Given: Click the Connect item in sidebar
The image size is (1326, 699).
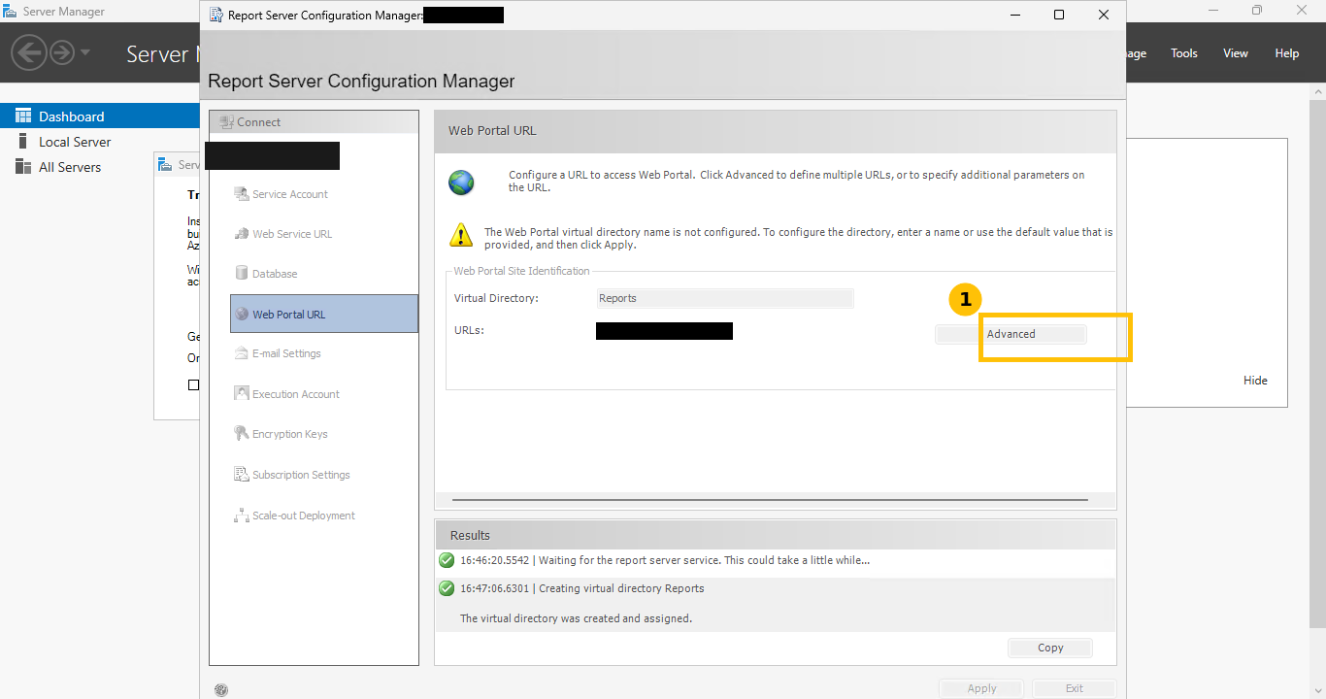Looking at the screenshot, I should tap(250, 122).
